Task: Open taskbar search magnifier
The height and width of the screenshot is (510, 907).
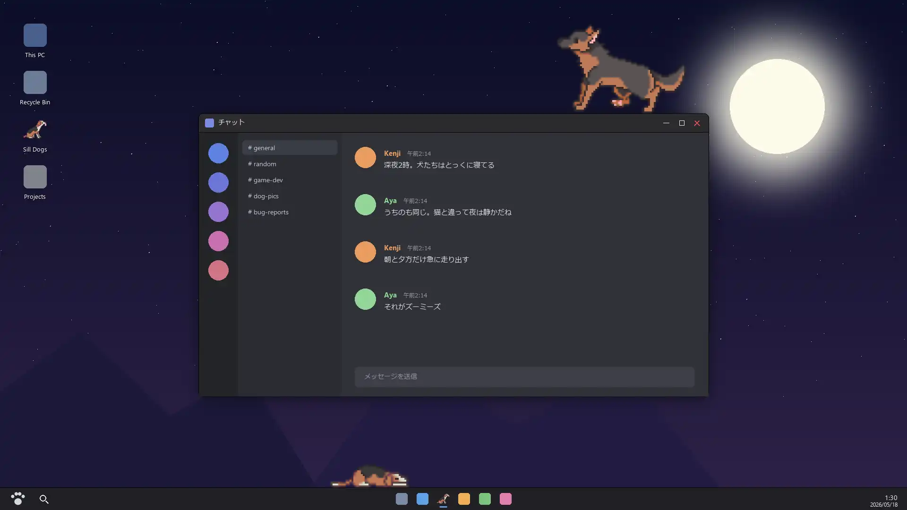Action: click(44, 499)
